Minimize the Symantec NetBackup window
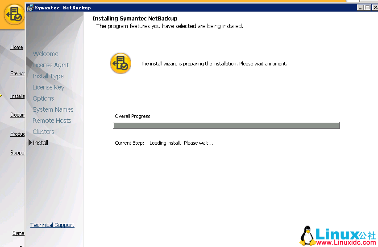 (x=360, y=8)
